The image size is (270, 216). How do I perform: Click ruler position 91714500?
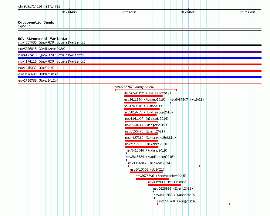(x=129, y=12)
